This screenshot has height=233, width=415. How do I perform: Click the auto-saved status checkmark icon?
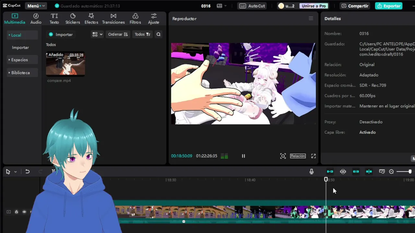click(57, 6)
